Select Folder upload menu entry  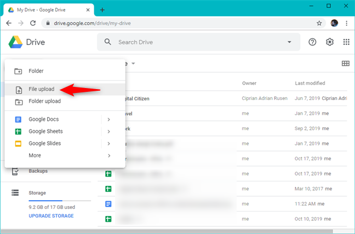point(65,101)
